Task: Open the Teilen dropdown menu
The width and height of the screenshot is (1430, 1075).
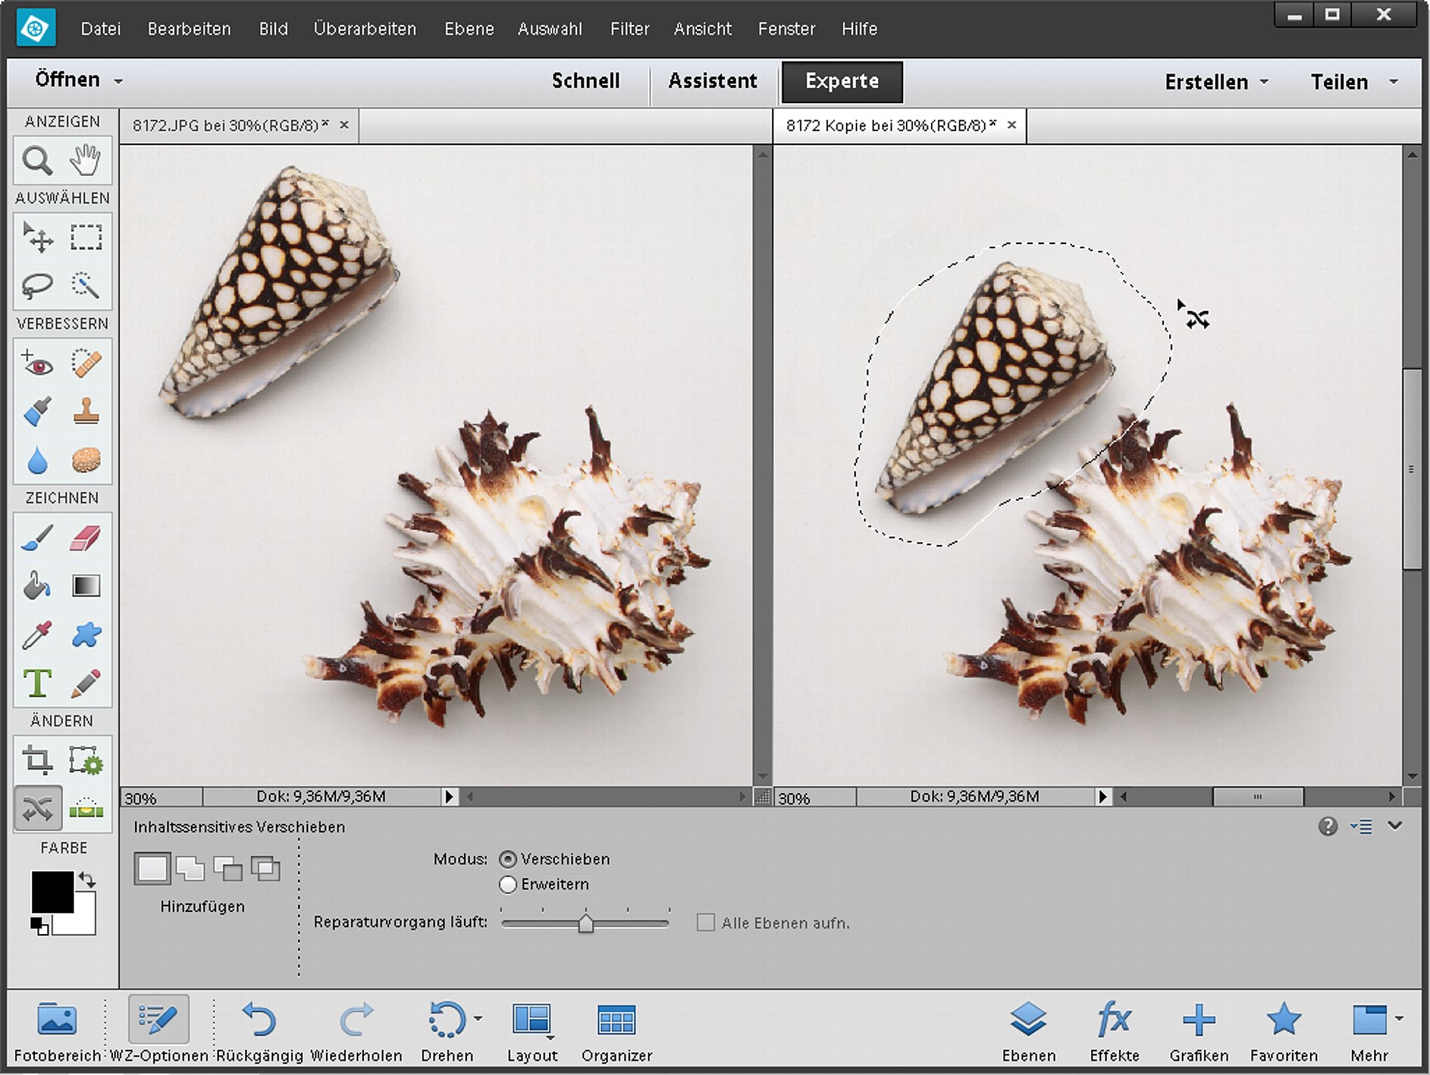Action: pos(1353,82)
